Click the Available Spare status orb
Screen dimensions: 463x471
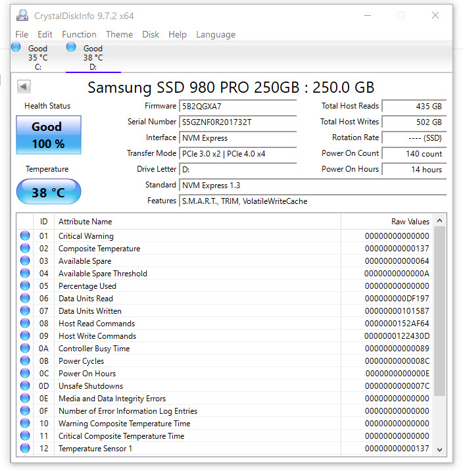point(25,260)
